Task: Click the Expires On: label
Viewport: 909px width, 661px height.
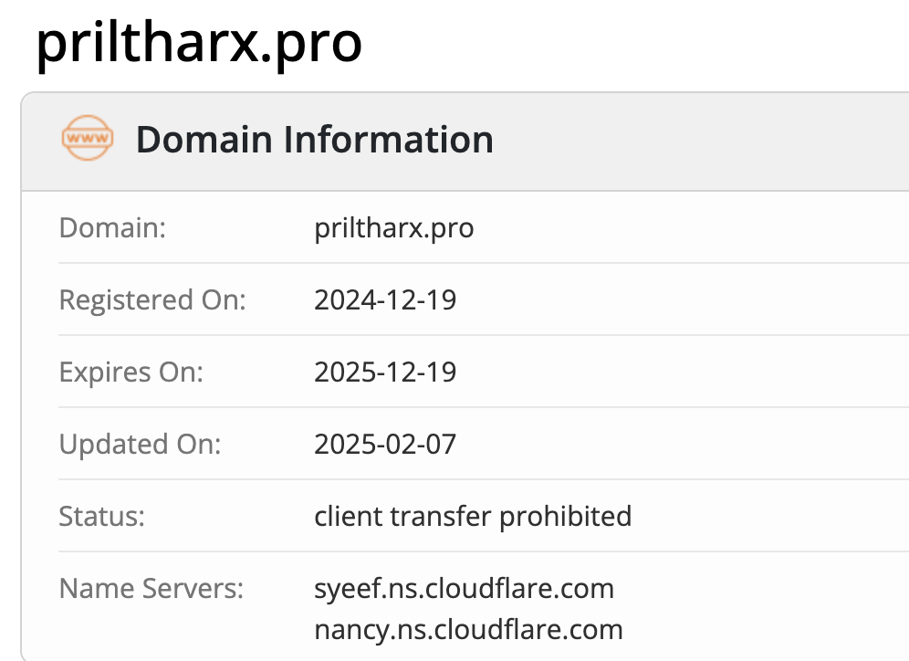Action: click(131, 372)
